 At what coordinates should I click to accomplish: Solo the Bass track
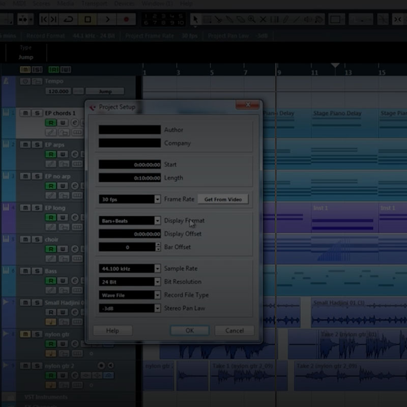[x=37, y=271]
